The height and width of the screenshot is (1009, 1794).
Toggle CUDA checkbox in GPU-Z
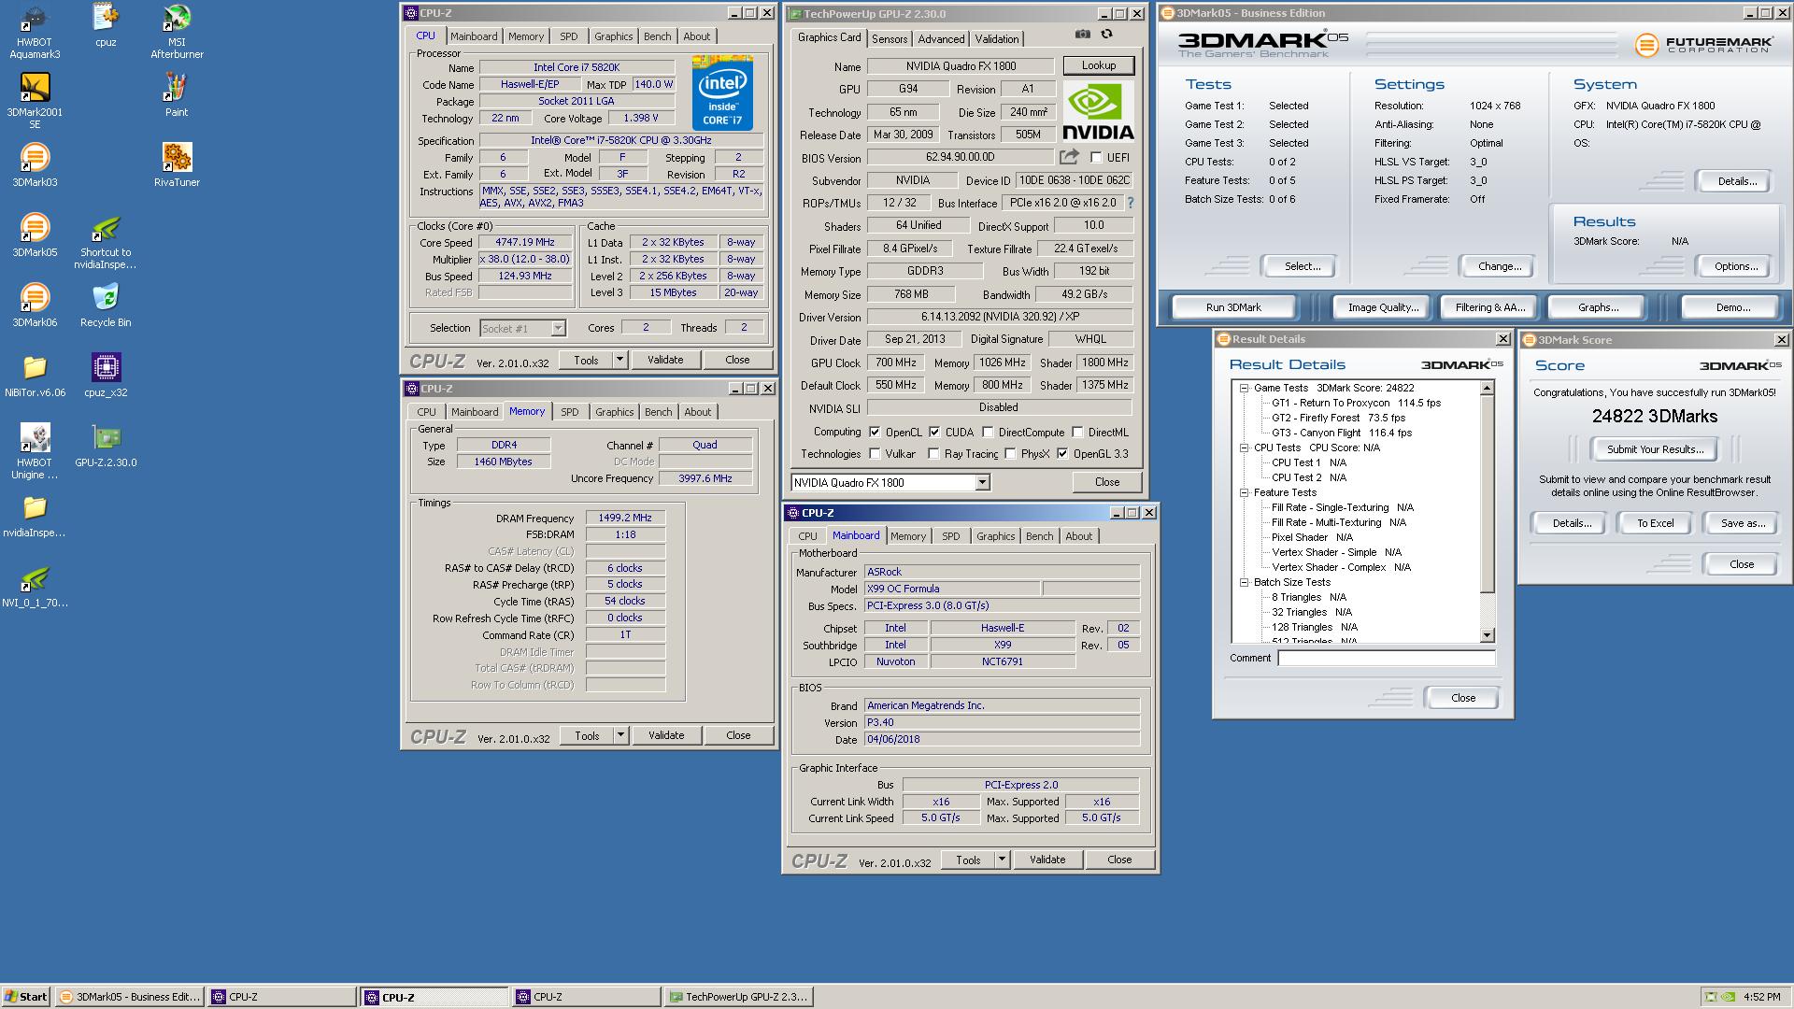pyautogui.click(x=934, y=433)
